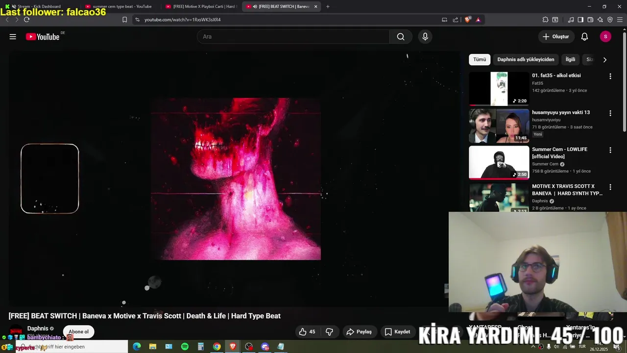
Task: Select the İlgili filter chip
Action: tap(570, 59)
